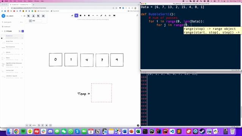Open Notion from the Dock
Image resolution: width=242 pixels, height=136 pixels.
(98, 131)
